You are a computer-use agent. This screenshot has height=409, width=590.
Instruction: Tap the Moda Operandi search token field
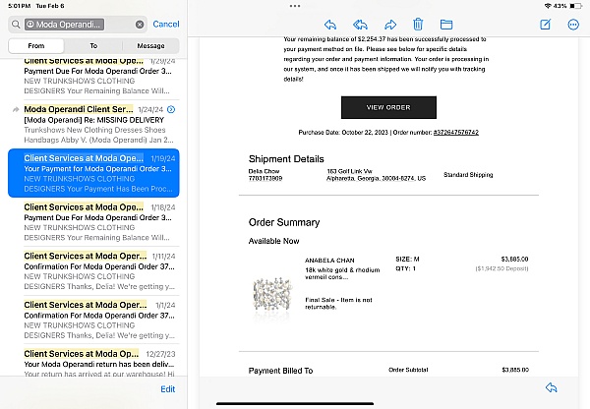point(64,25)
